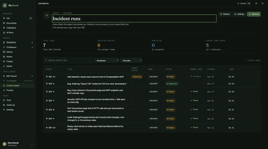Select the Confluence source icon
This screenshot has height=149, width=268.
4,47
